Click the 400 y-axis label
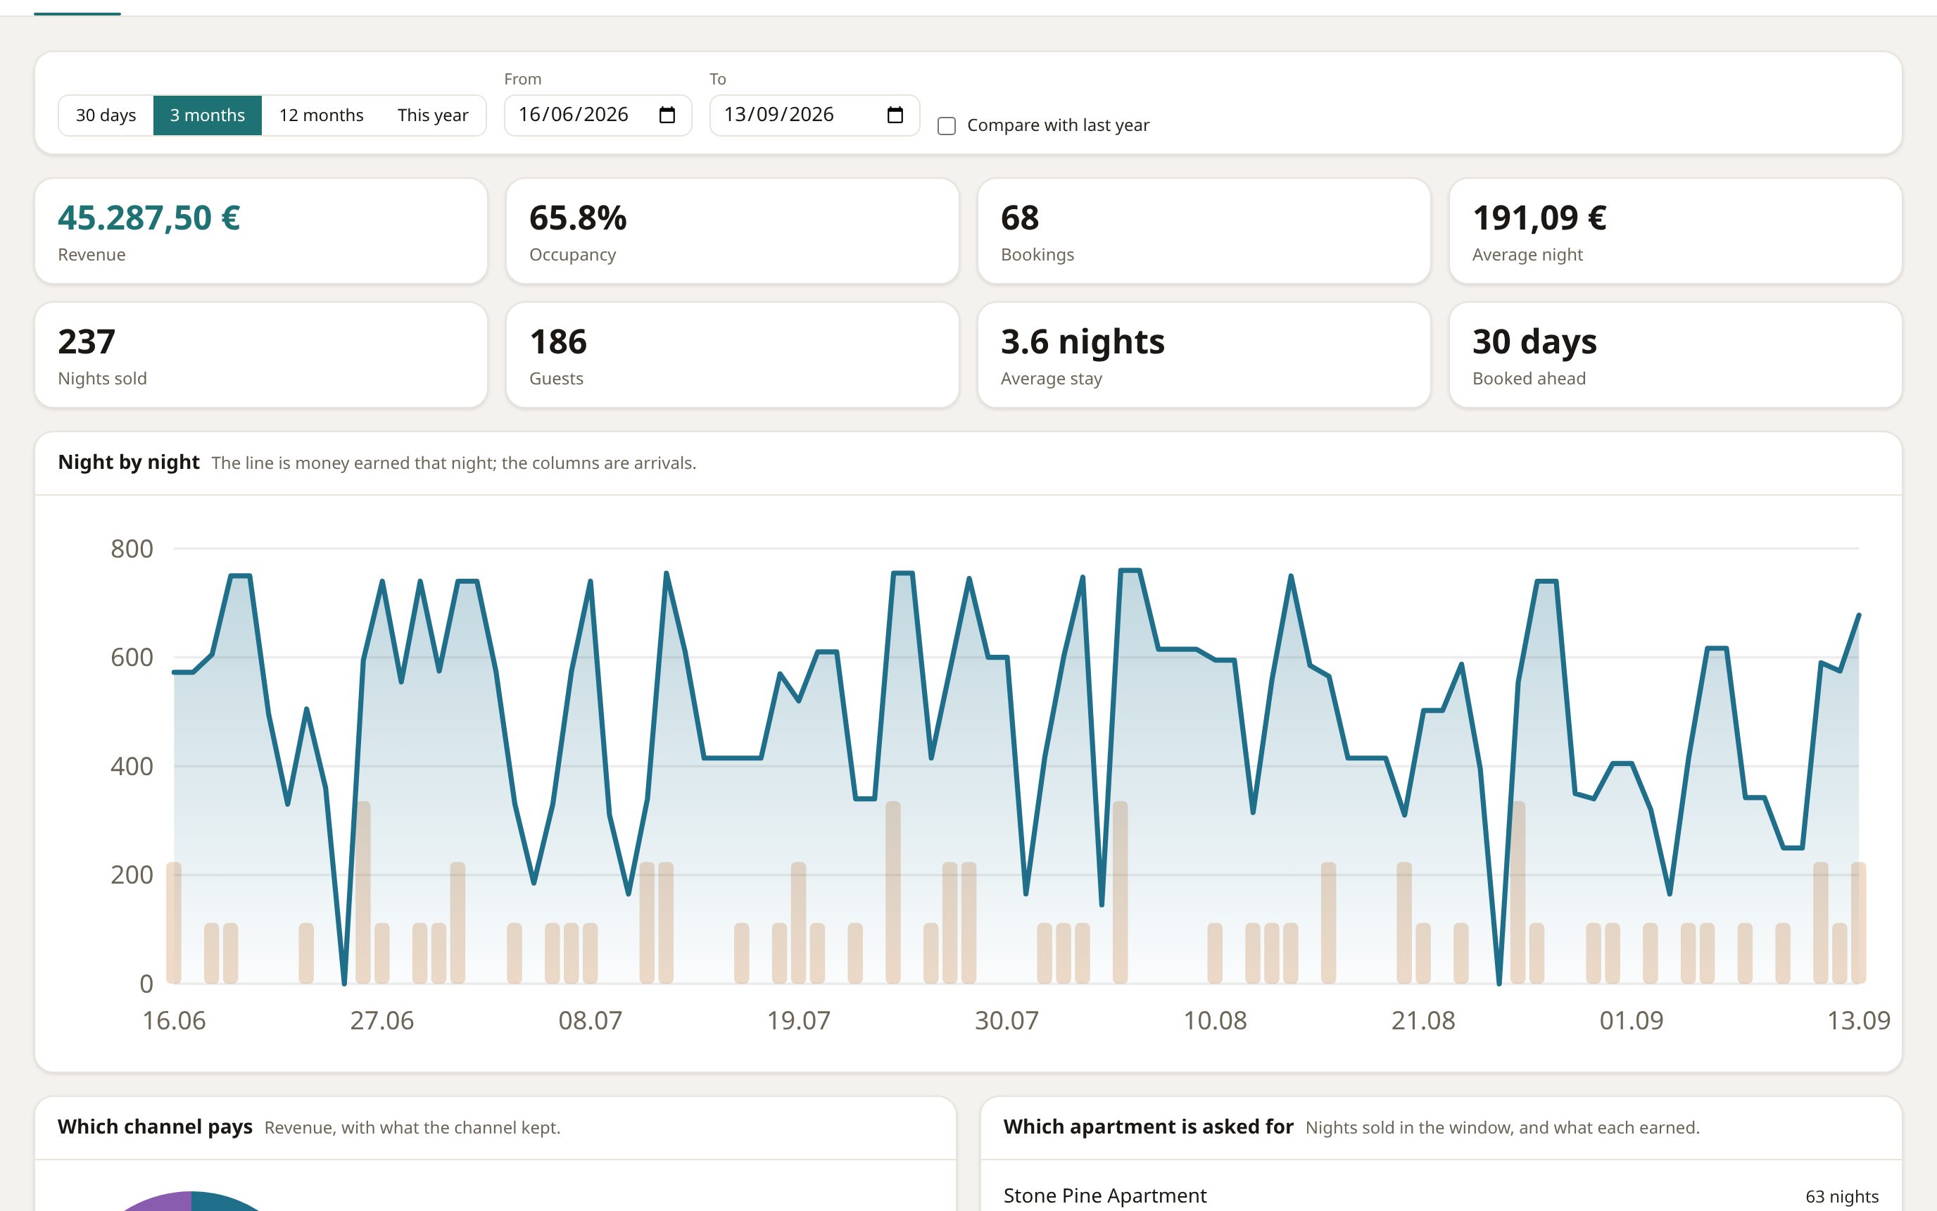This screenshot has width=1937, height=1211. [x=132, y=767]
